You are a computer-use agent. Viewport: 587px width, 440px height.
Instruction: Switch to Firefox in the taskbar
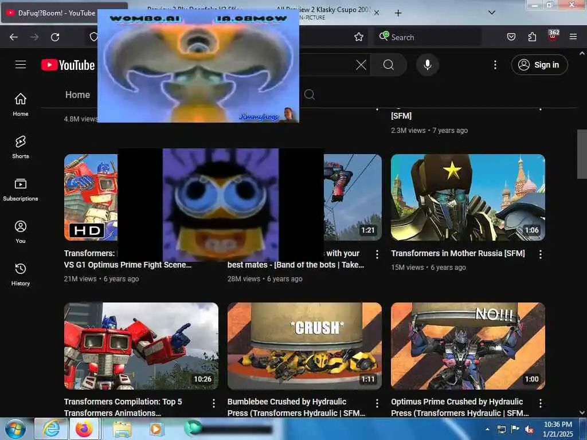[x=84, y=429]
